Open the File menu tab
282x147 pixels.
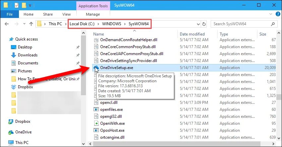click(x=10, y=14)
